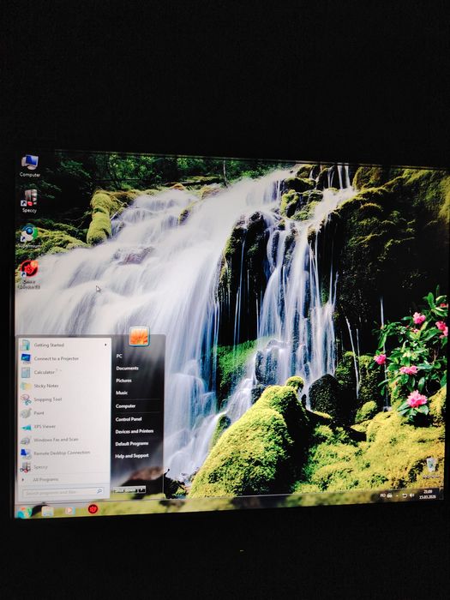Click the taskbar clock showing date

click(x=428, y=494)
